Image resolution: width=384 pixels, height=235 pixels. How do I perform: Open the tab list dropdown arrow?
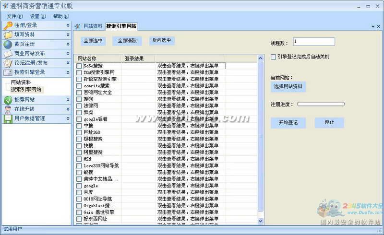tap(373, 26)
